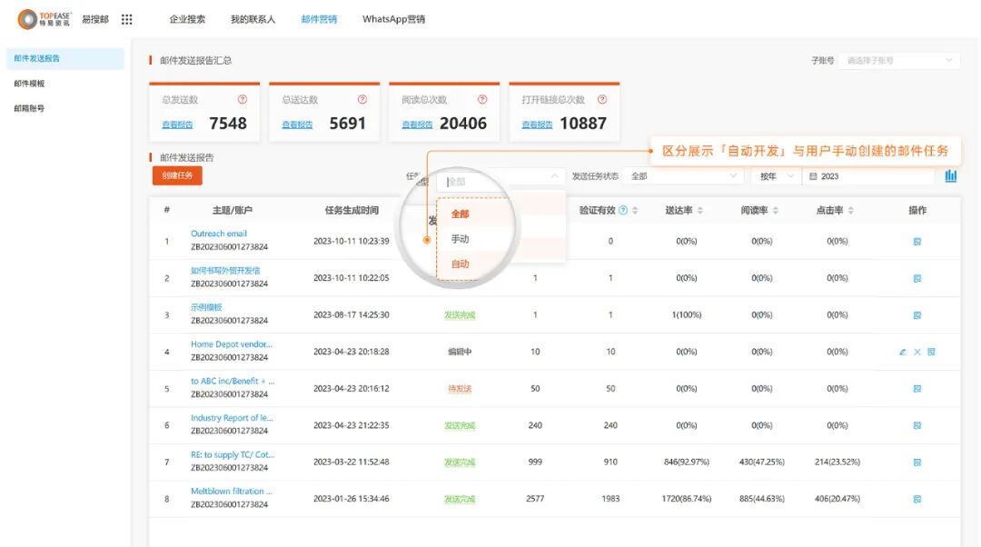Click the 创建任务 button
This screenshot has height=547, width=981.
coord(177,176)
